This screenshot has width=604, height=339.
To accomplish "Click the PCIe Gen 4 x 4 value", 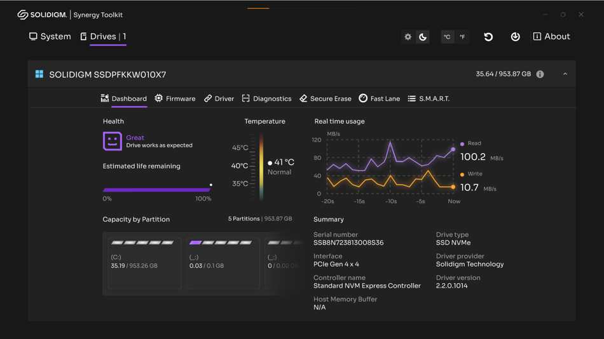I will [336, 264].
